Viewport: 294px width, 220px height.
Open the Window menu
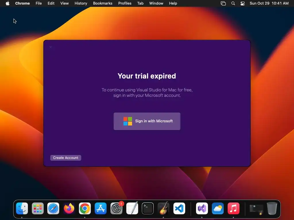(156, 3)
